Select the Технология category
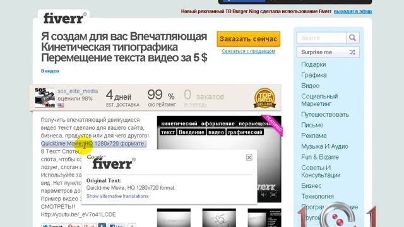Image resolution: width=404 pixels, height=227 pixels. pyautogui.click(x=317, y=196)
